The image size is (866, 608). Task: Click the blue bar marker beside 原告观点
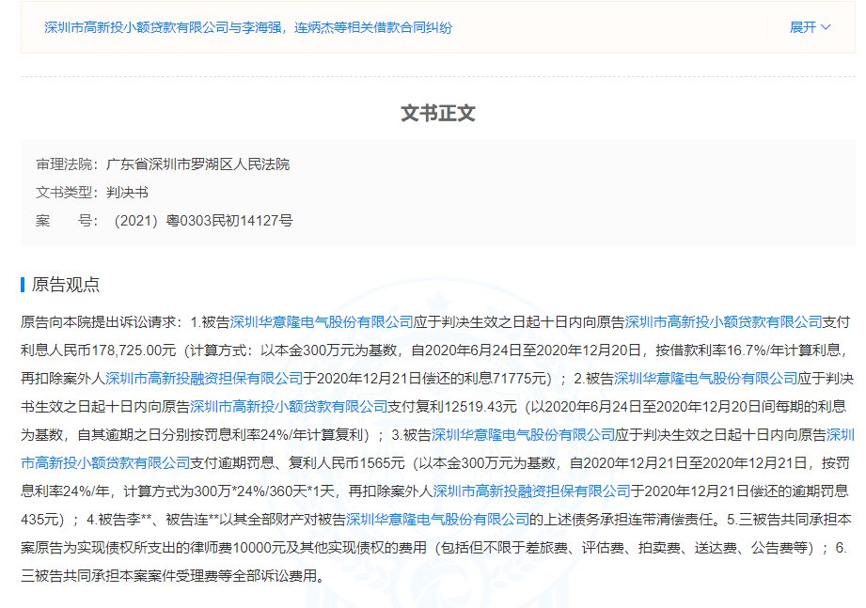(23, 285)
